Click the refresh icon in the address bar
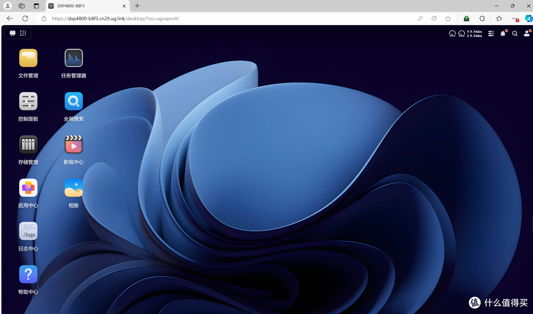The height and width of the screenshot is (314, 533). coord(434,19)
